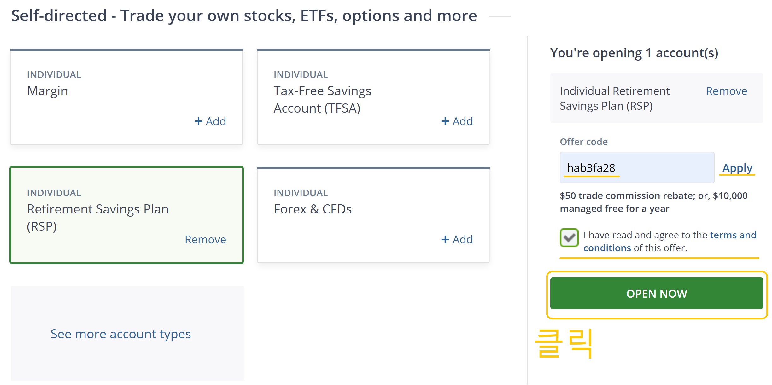Image resolution: width=772 pixels, height=385 pixels.
Task: Click the plus icon on the TFSA card
Action: (x=445, y=121)
